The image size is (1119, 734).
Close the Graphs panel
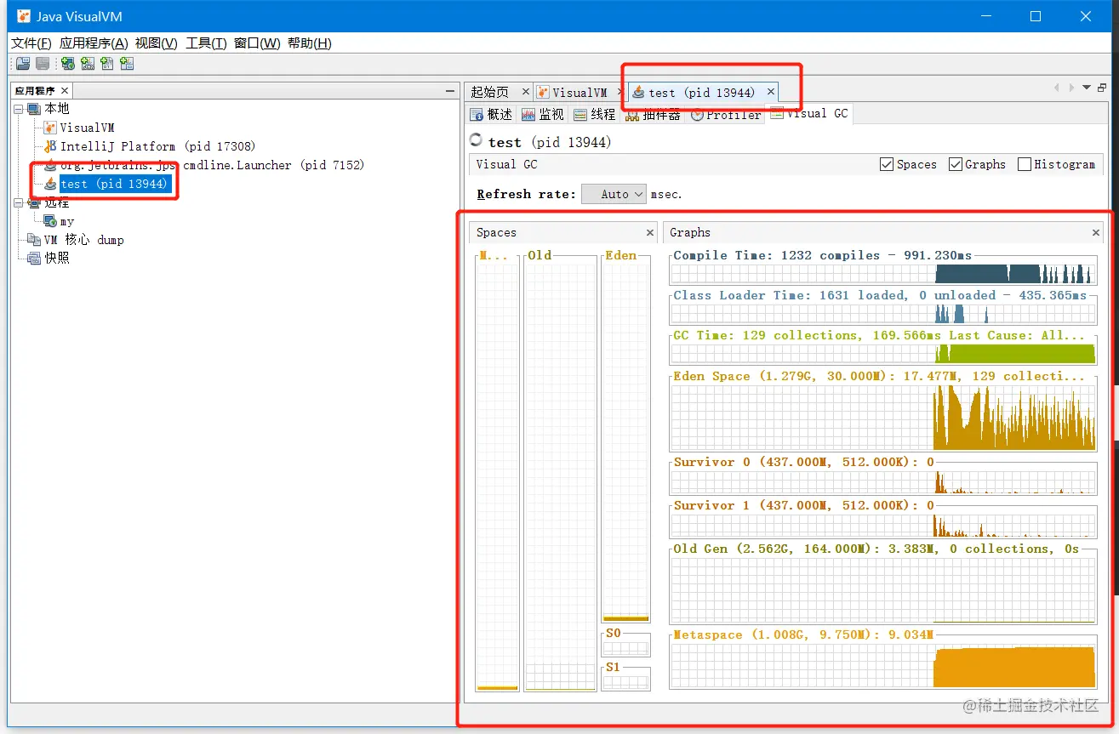(1096, 232)
